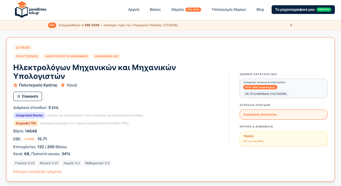Image resolution: width=341 pixels, height=186 pixels.
Task: Open Επίσημη ιστοσελίδα τμήματος link
Action: tap(38, 172)
